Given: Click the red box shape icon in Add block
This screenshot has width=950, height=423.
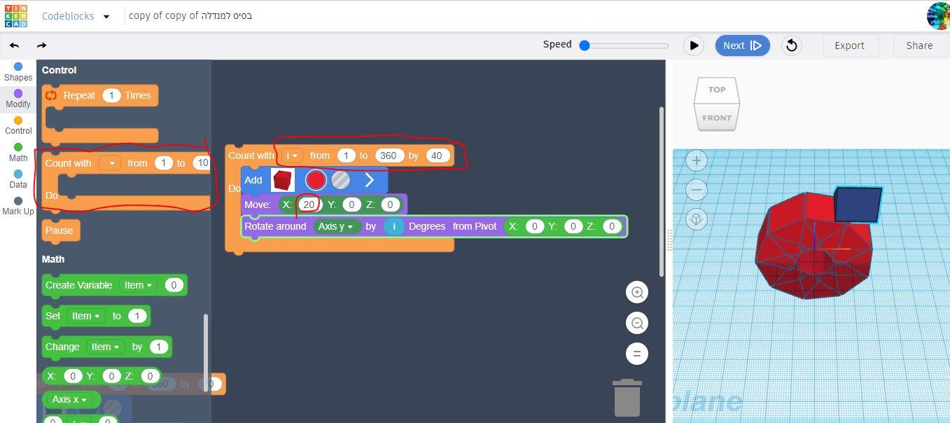Looking at the screenshot, I should (x=283, y=180).
